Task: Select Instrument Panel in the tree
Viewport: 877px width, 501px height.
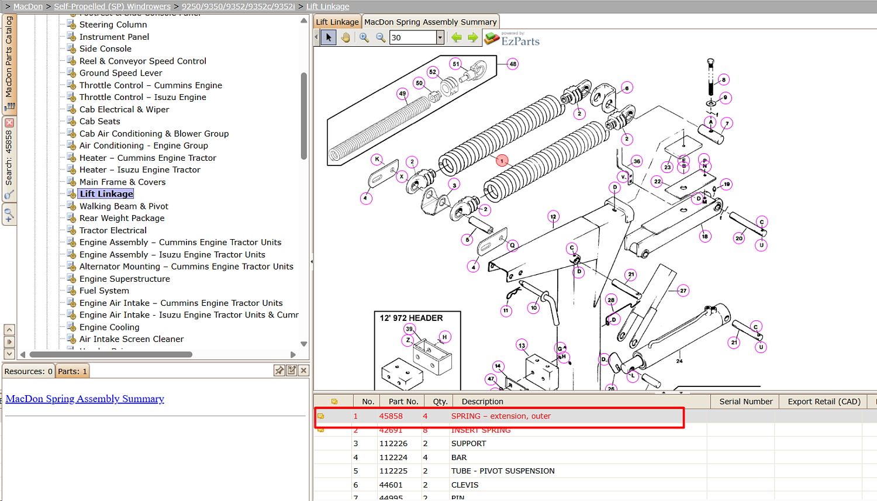Action: pos(114,36)
